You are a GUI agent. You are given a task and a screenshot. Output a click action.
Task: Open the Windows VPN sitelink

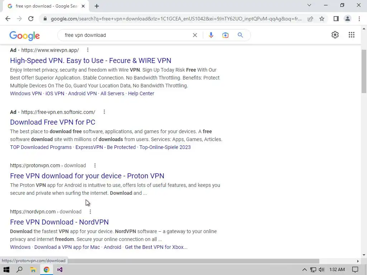(26, 93)
